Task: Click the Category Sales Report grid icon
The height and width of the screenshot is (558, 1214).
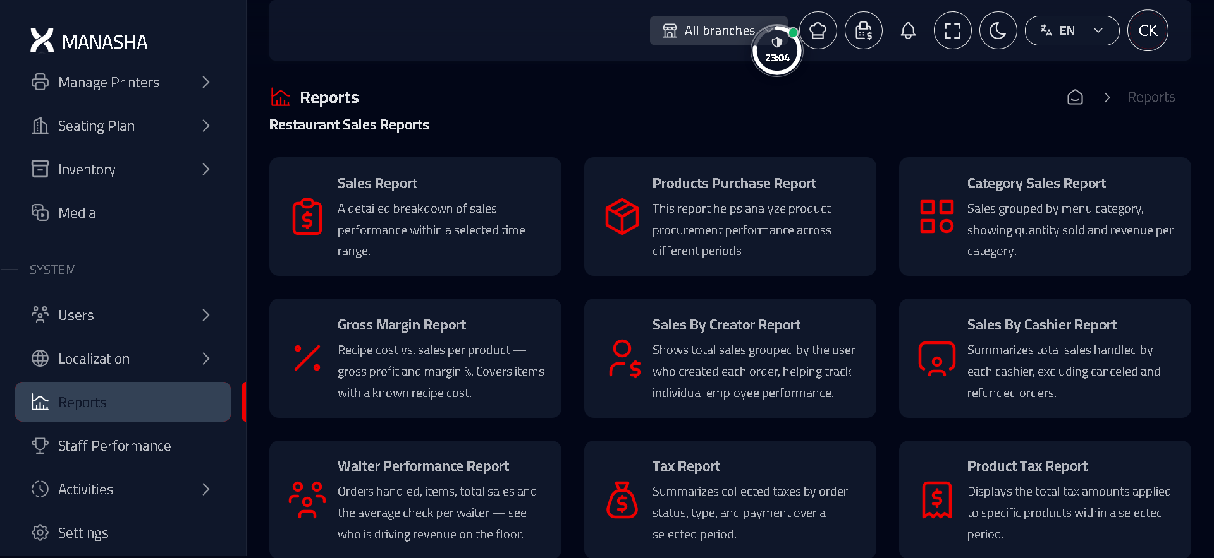Action: tap(937, 217)
